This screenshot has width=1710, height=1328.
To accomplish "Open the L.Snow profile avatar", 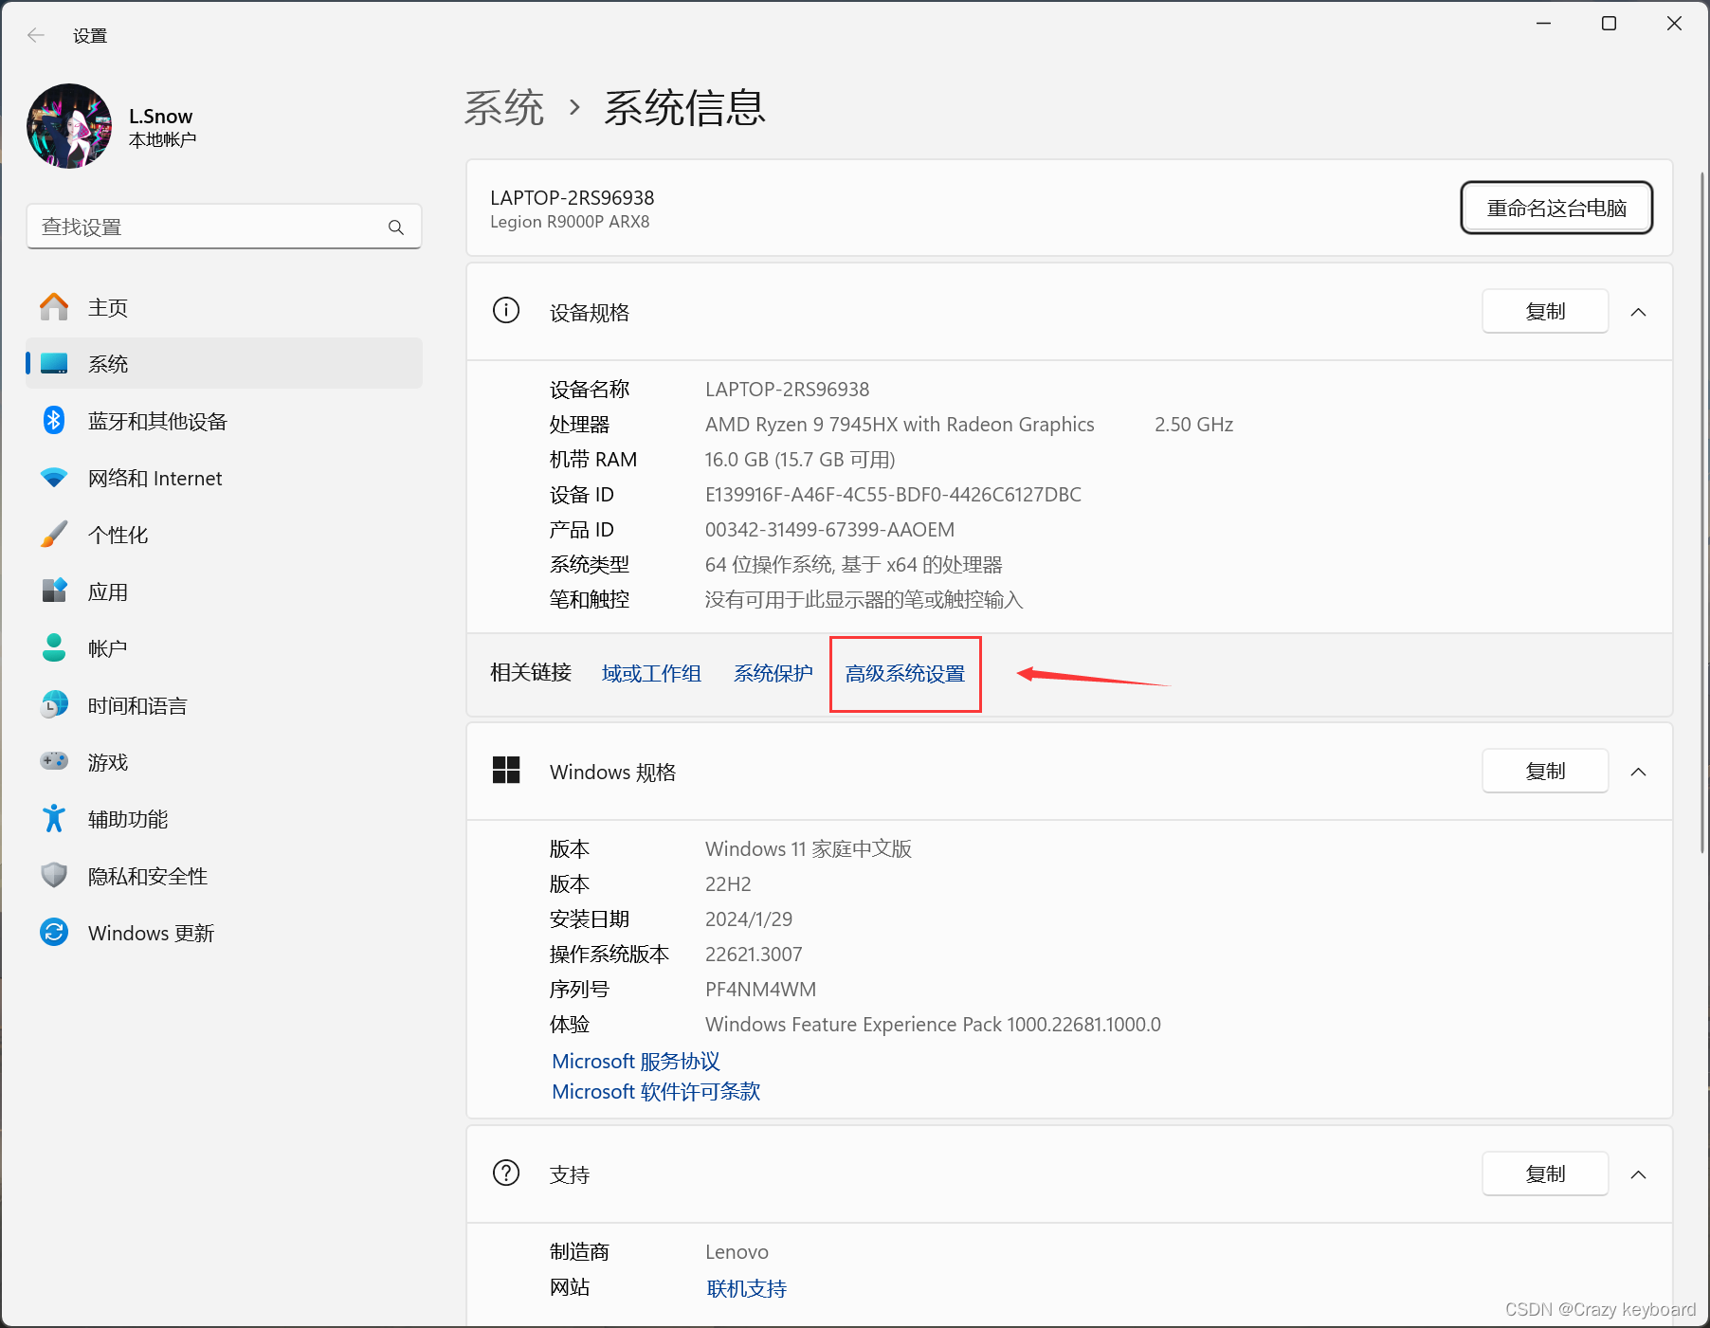I will [69, 126].
